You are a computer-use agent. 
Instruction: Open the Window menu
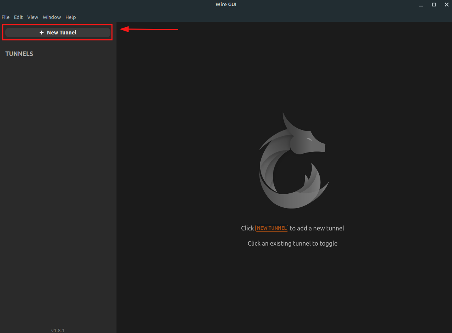point(51,17)
